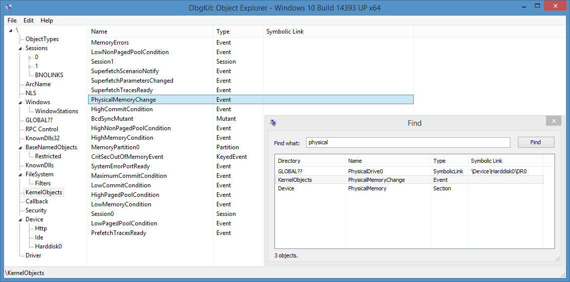
Task: Select NLS directory in the tree
Action: (x=31, y=93)
